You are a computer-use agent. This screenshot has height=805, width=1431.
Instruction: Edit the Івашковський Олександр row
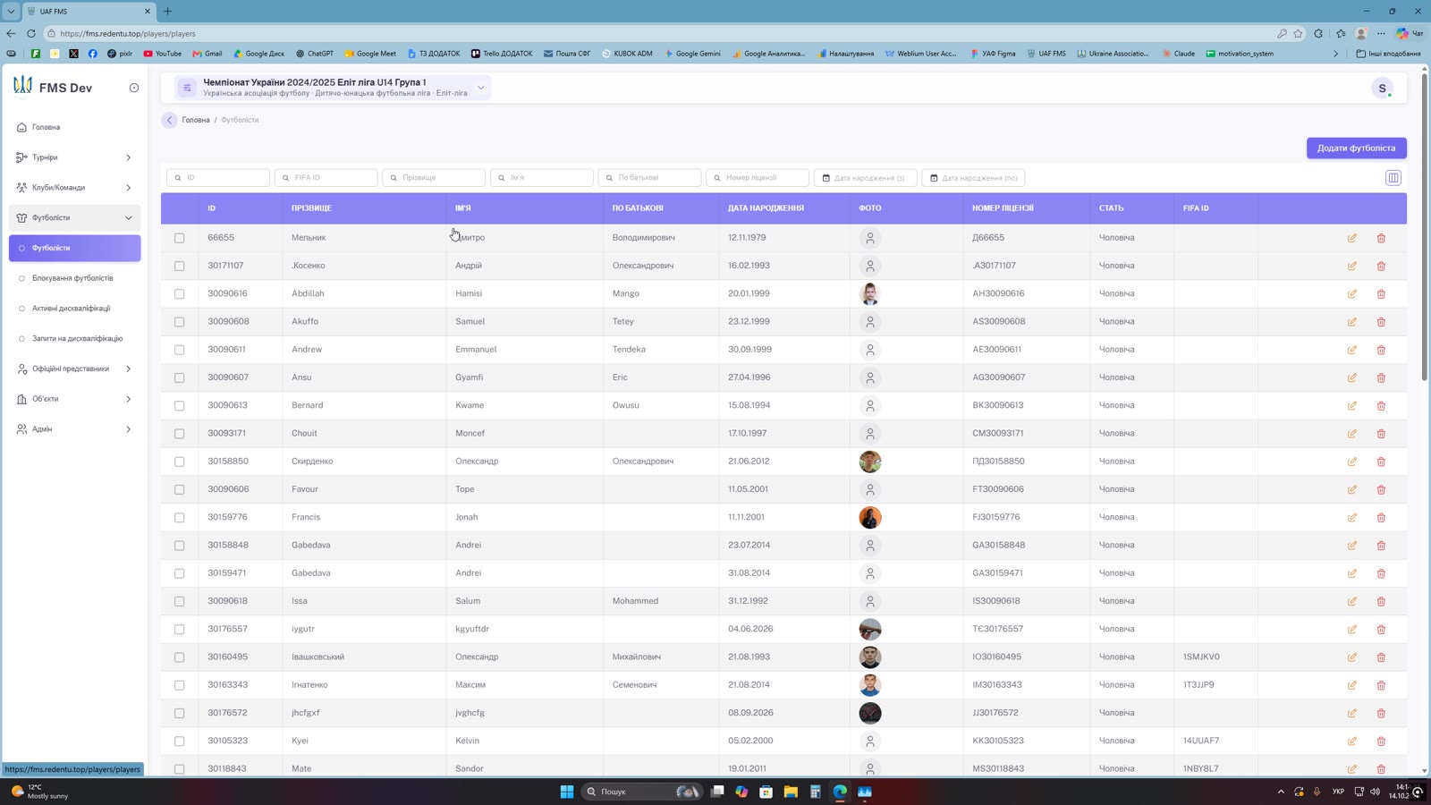[1351, 657]
